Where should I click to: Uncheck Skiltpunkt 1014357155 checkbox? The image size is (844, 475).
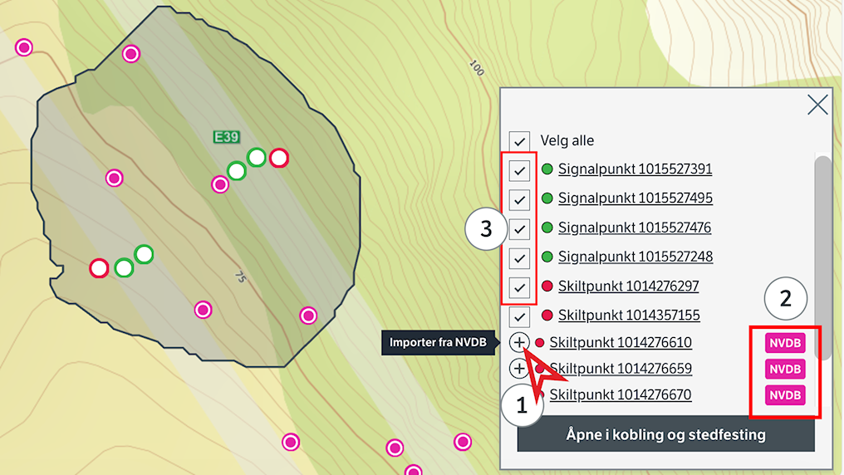520,316
